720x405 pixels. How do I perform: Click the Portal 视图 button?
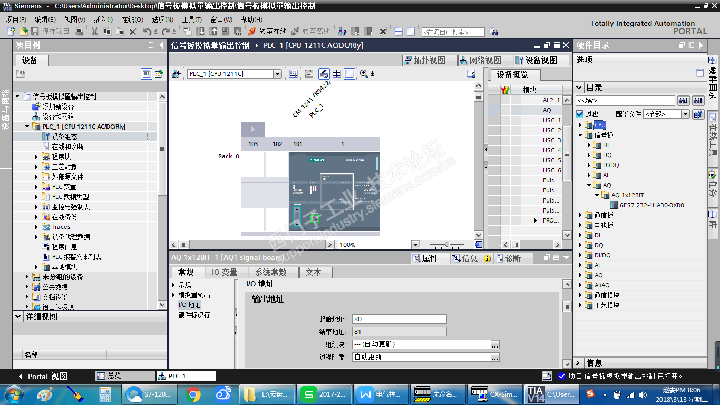pyautogui.click(x=43, y=376)
